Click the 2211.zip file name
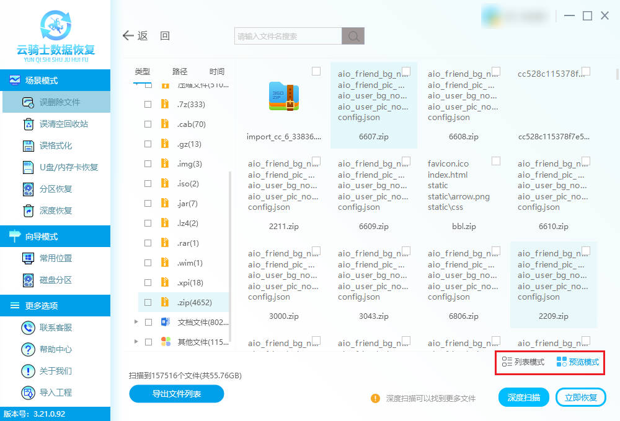Screen dimensions: 620x421 pos(284,227)
